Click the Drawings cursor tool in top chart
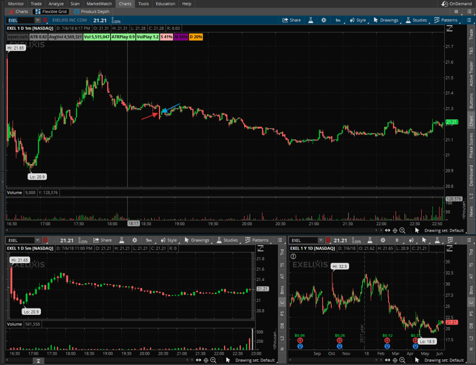This screenshot has width=476, height=365. [x=386, y=20]
